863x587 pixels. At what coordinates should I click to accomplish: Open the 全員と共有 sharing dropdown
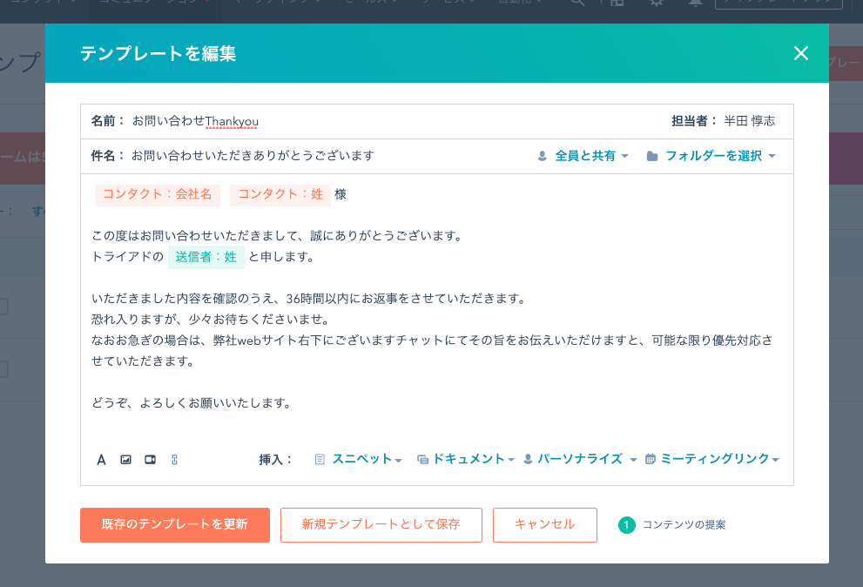pos(583,156)
